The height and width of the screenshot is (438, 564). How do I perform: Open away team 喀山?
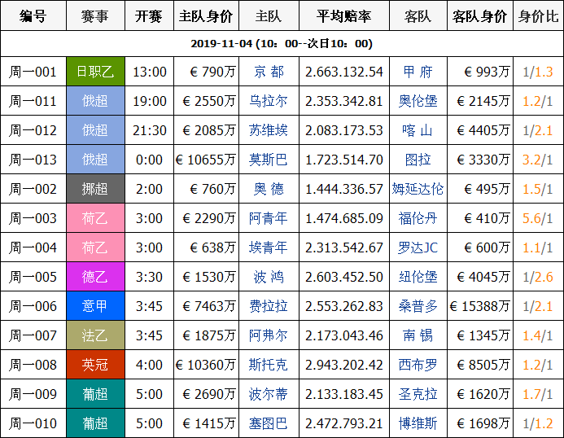[418, 130]
